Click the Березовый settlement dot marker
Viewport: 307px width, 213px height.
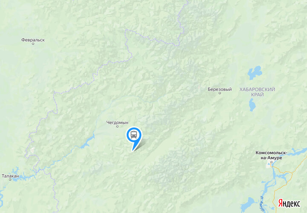click(220, 93)
